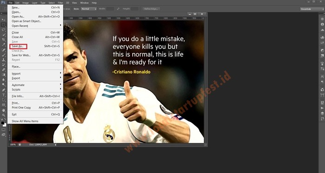325x173 pixels.
Task: Choose New from the File menu
Action: tap(35, 7)
